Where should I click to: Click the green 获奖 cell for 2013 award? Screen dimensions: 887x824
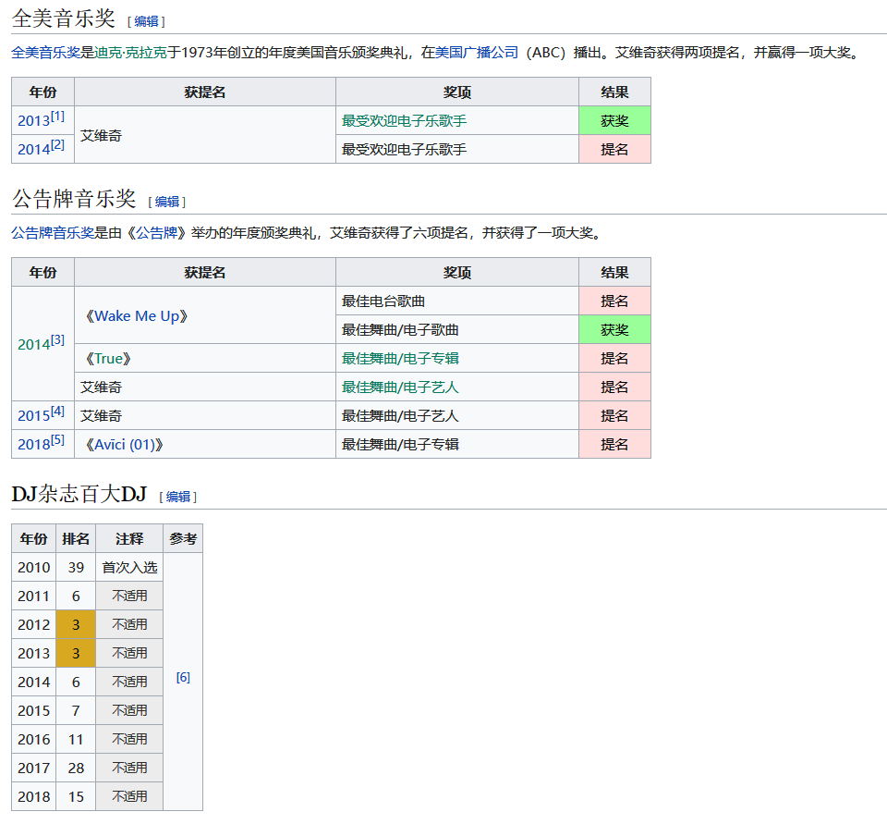pos(615,120)
